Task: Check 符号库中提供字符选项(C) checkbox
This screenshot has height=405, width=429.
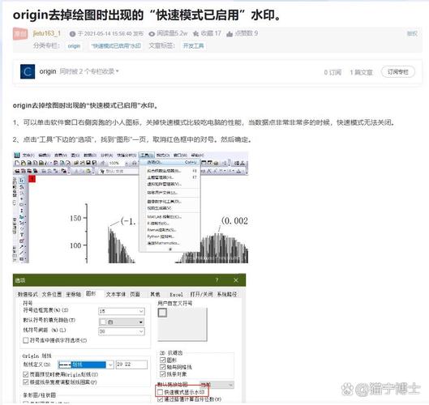Action: pos(26,340)
